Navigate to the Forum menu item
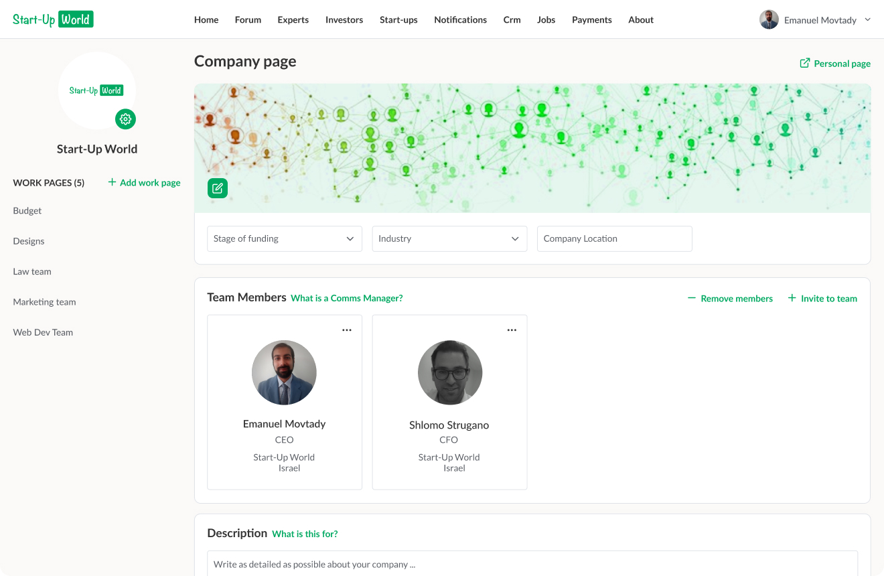884x576 pixels. pyautogui.click(x=248, y=19)
